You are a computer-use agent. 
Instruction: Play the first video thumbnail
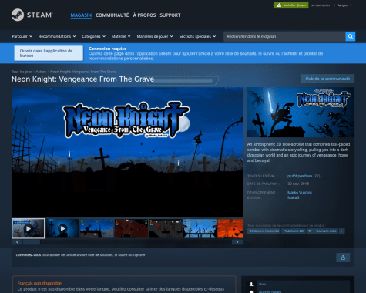pos(29,228)
